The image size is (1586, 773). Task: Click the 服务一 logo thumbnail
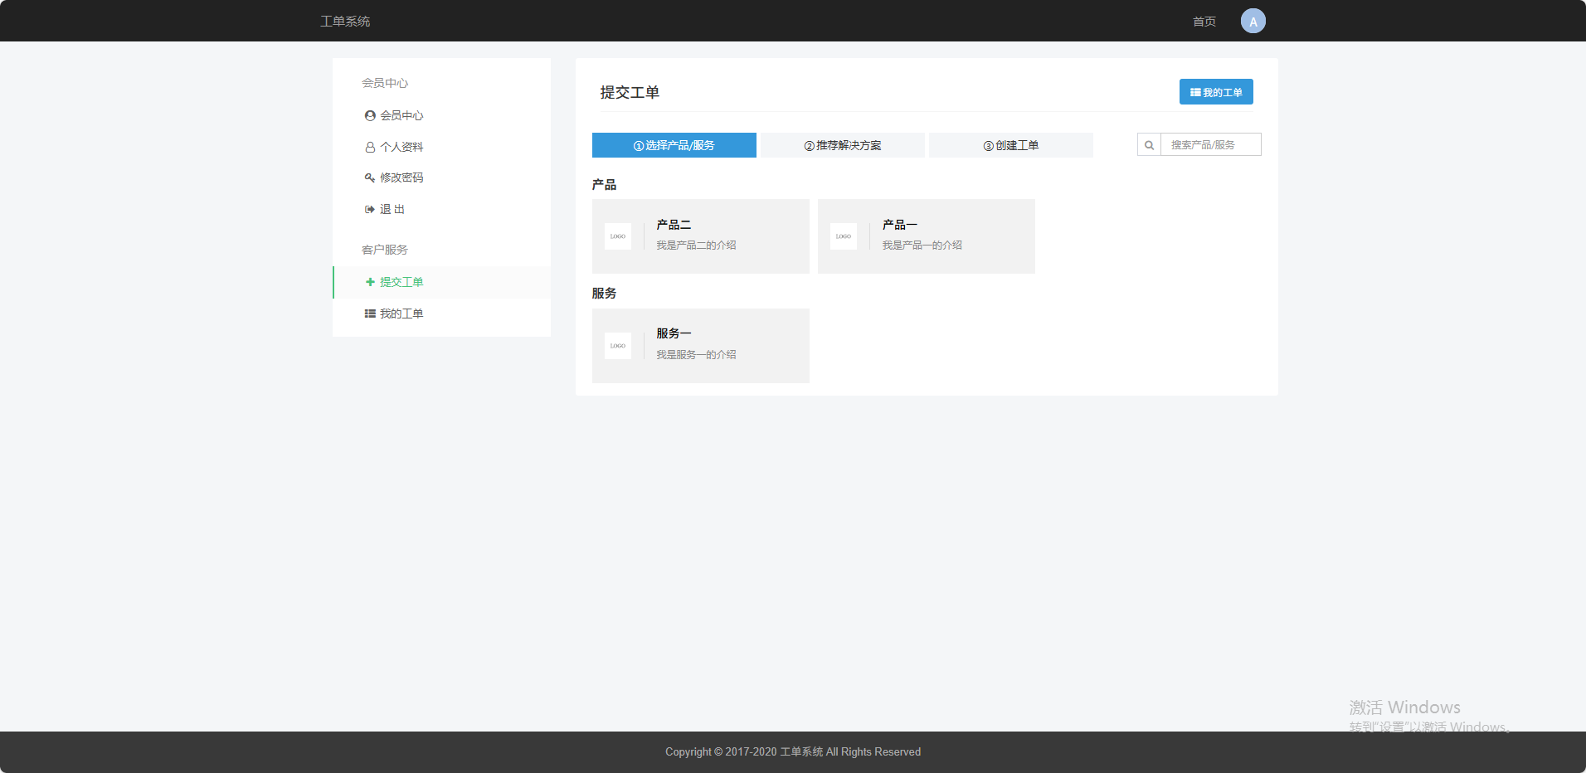pyautogui.click(x=618, y=346)
